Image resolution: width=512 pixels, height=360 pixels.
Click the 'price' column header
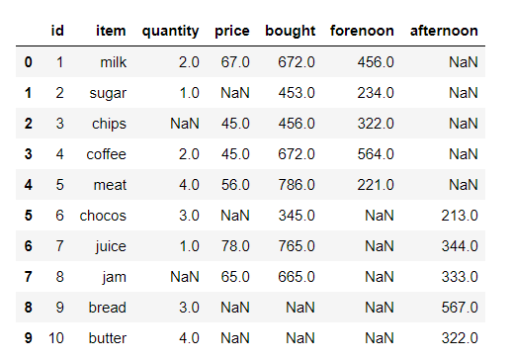[232, 32]
